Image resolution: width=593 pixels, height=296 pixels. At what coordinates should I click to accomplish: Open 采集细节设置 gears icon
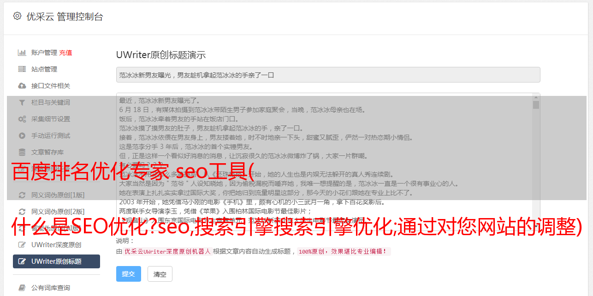(22, 119)
